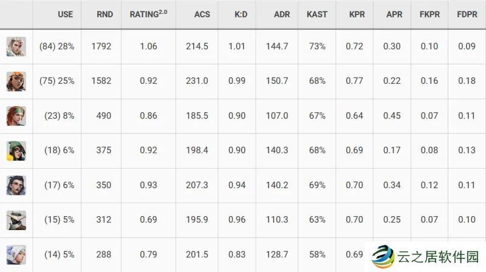486x272 pixels.
Task: Sort table by RND column header
Action: click(x=104, y=14)
